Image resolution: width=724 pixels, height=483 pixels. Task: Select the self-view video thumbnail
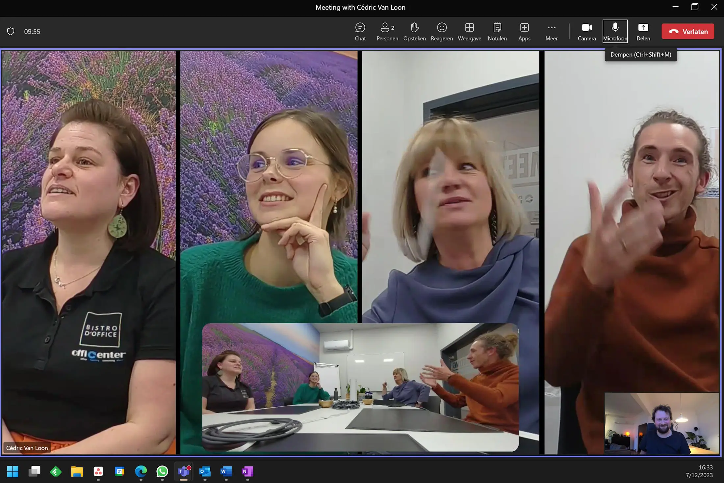[661, 423]
